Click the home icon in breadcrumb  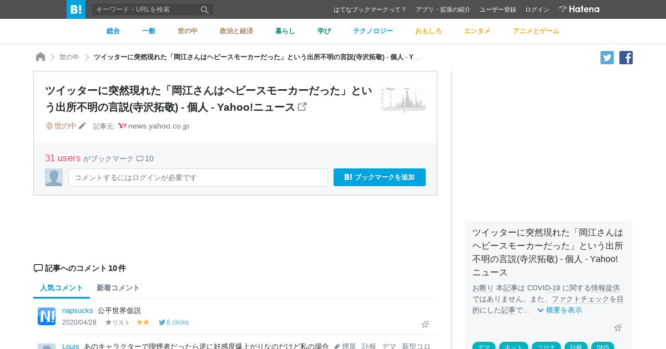41,57
